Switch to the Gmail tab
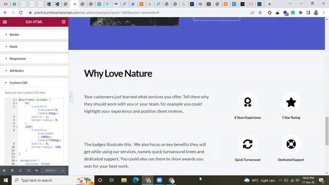This screenshot has width=329, height=185. [x=6, y=4]
